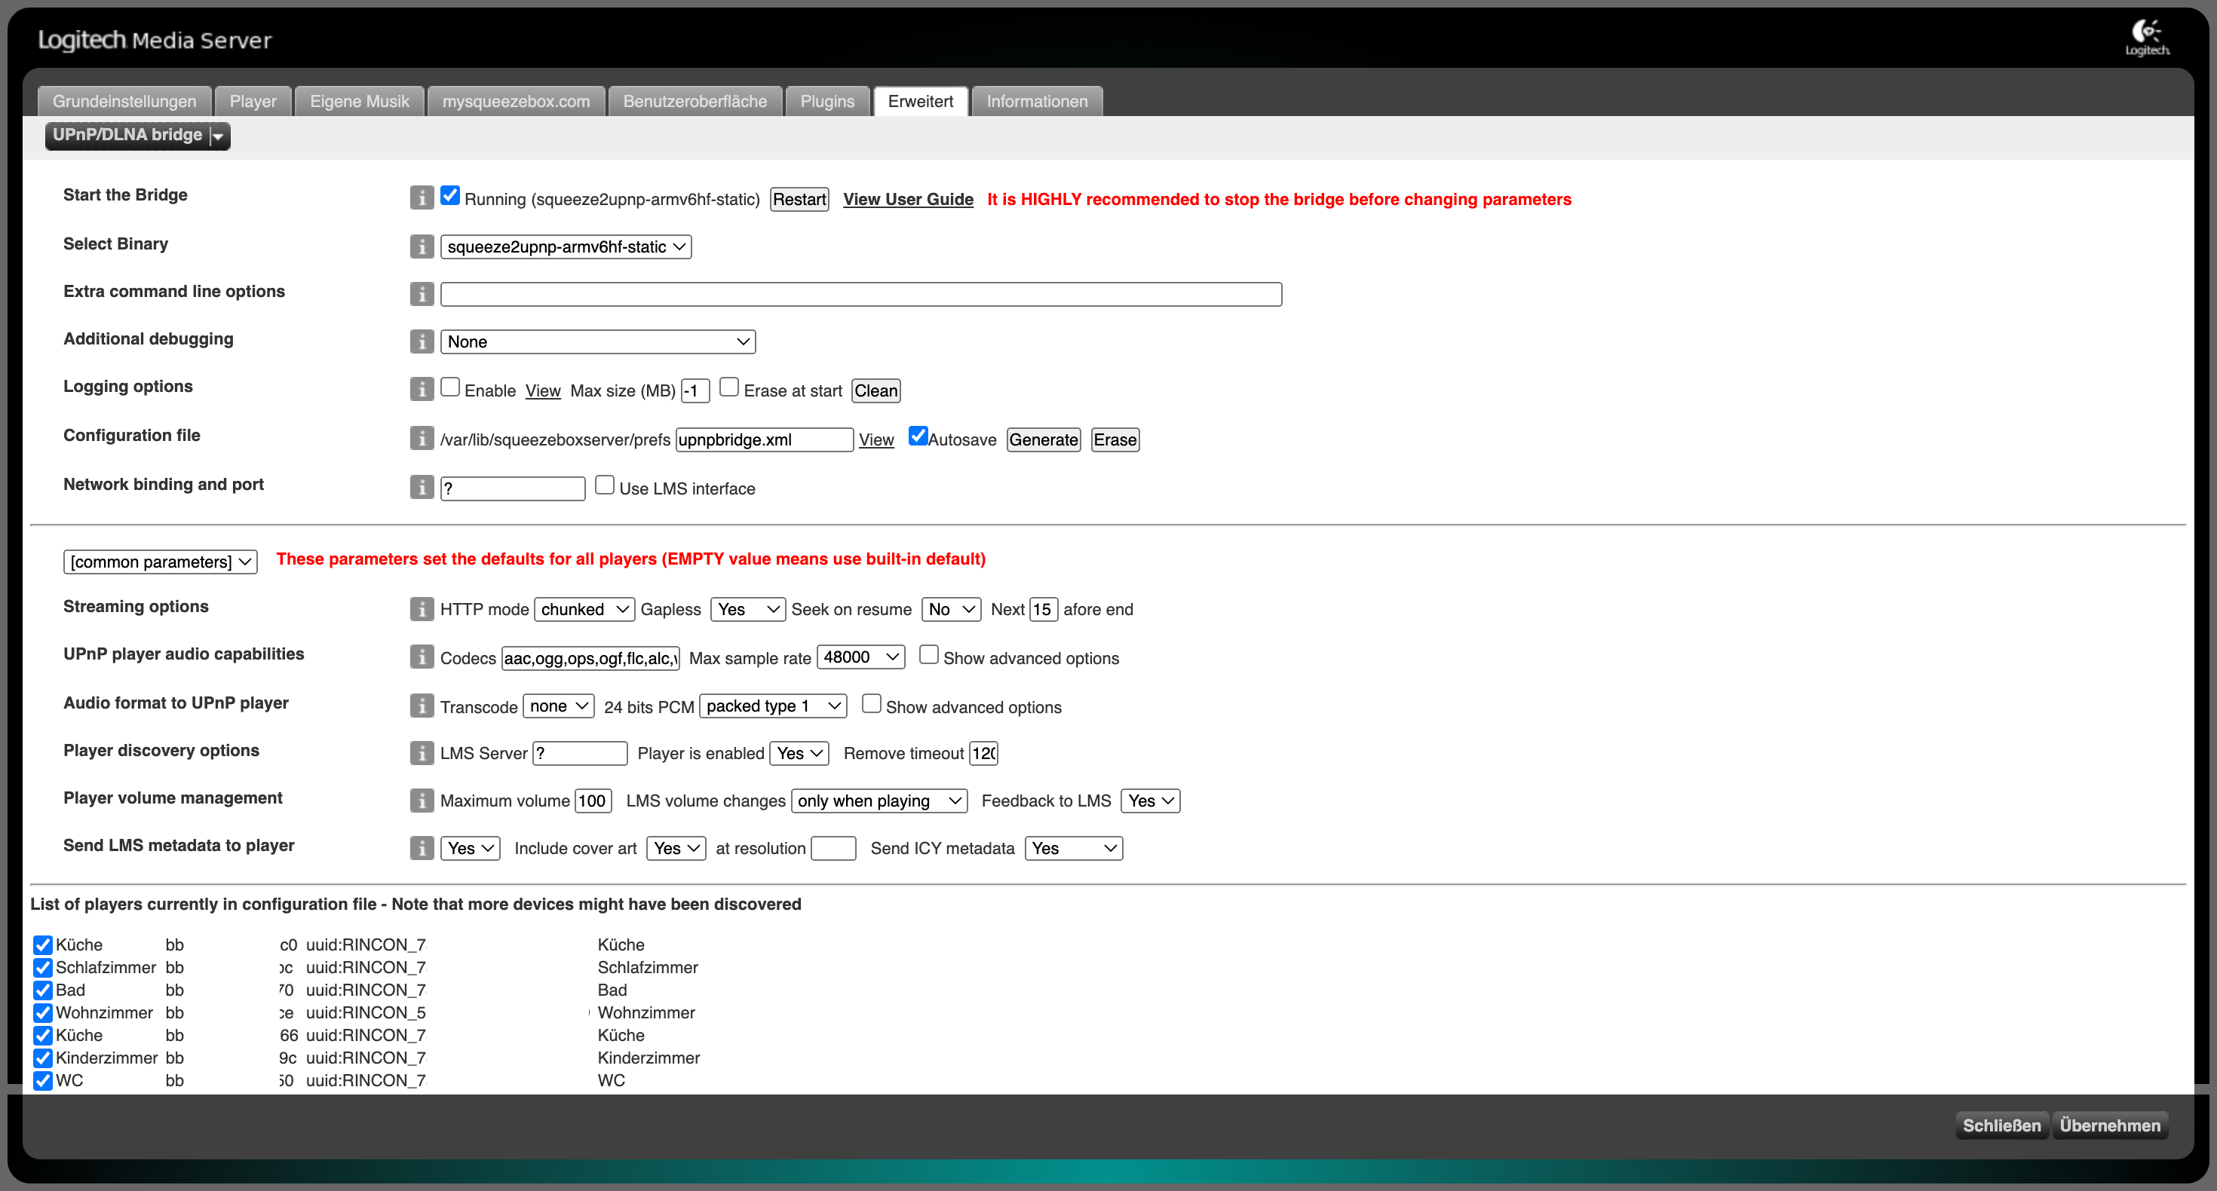Open HTTP mode dropdown showing chunked

(584, 609)
